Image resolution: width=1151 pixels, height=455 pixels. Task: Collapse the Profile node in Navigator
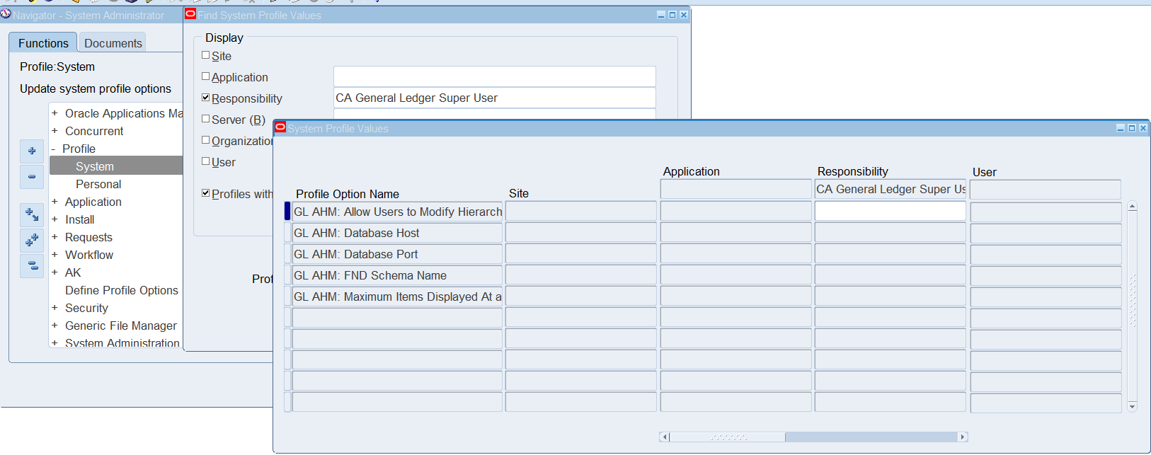53,149
